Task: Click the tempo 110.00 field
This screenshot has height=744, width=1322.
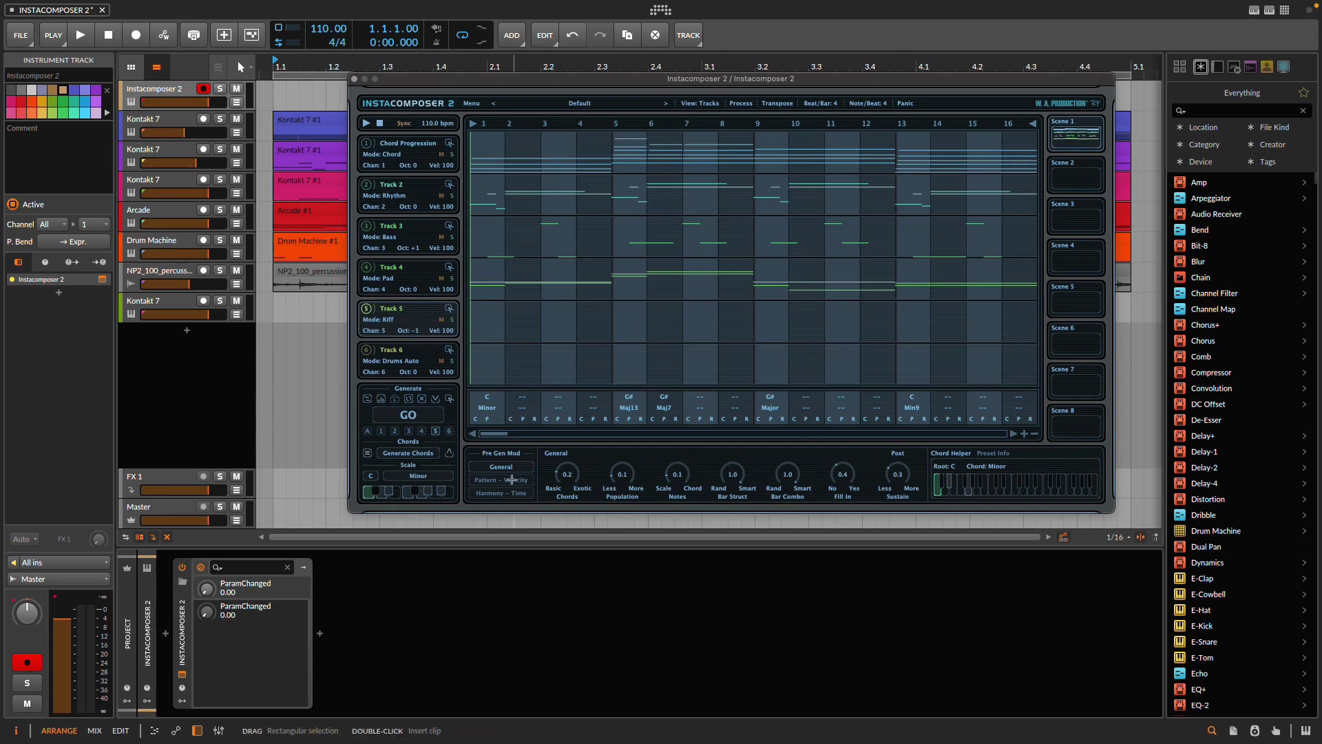Action: pyautogui.click(x=328, y=28)
